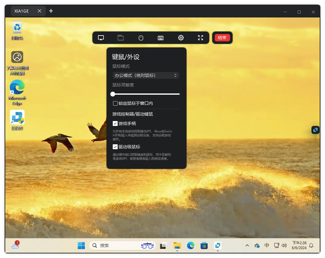Viewport: 325px width, 258px height.
Task: Open the file transfer folder icon
Action: [121, 38]
